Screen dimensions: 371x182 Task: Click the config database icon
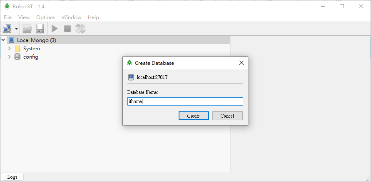(x=17, y=57)
